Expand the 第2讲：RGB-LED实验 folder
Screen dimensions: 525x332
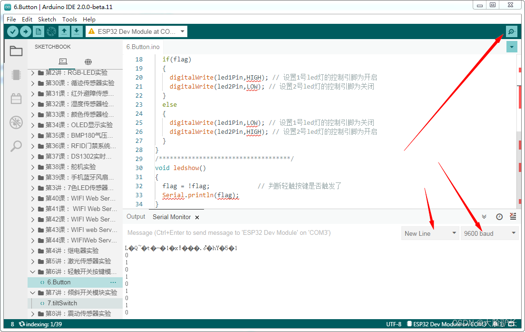click(32, 73)
